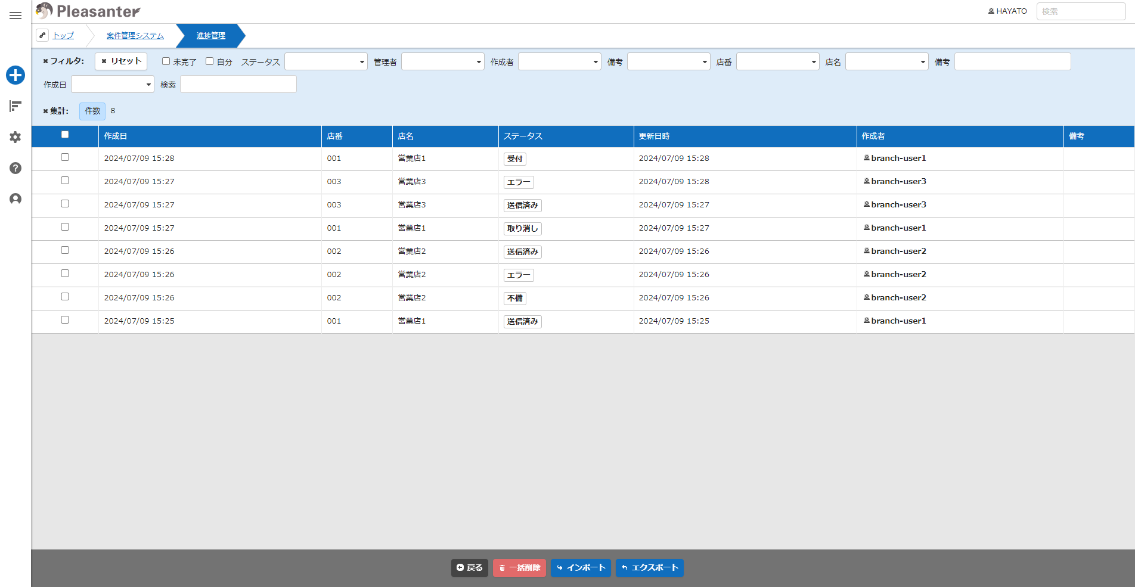Open the view mode sidebar icon
Screen dimensions: 1135x587
pyautogui.click(x=15, y=106)
